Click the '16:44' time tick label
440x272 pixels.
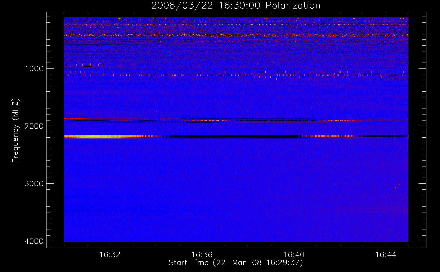coord(386,255)
